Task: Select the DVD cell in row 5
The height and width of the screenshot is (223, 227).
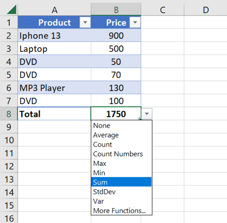Action: click(54, 75)
